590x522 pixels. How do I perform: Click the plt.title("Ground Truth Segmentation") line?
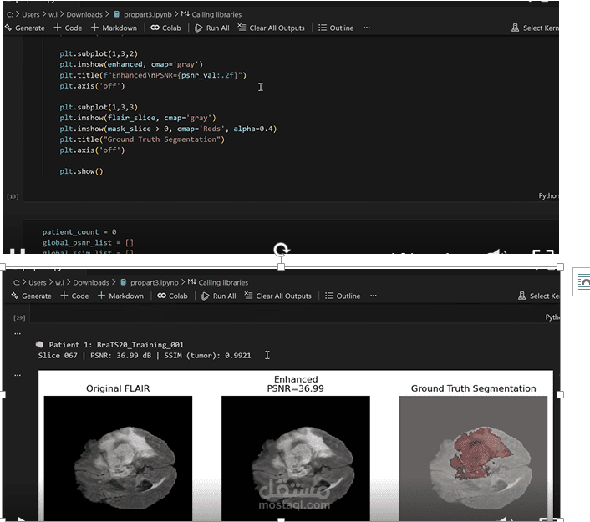pos(142,139)
